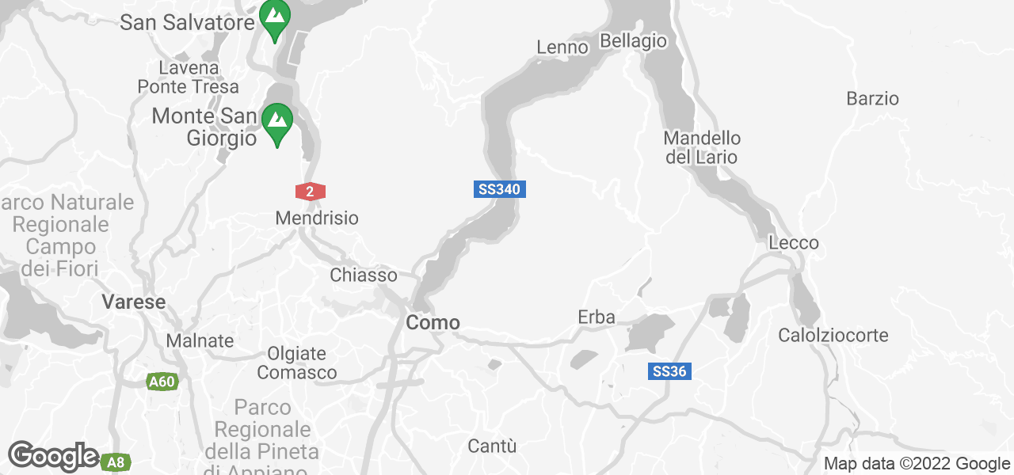The height and width of the screenshot is (475, 1014).
Task: Open the Google logo link
Action: click(53, 457)
